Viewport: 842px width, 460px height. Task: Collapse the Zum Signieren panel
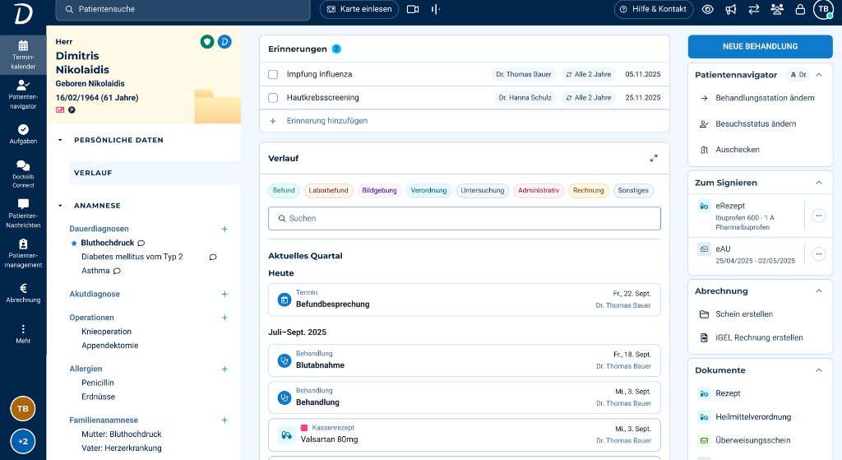click(x=818, y=183)
